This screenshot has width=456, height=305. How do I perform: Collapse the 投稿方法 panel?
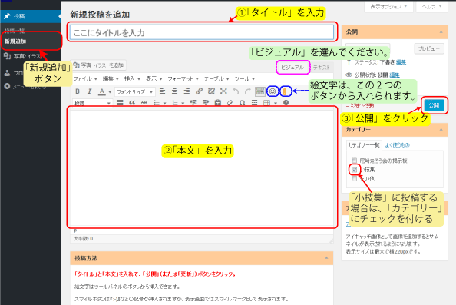point(326,258)
